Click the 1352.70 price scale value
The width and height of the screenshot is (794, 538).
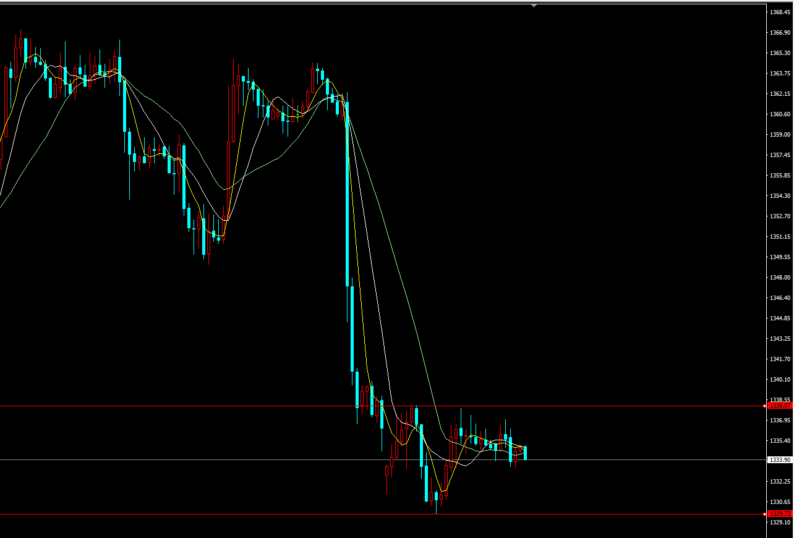[780, 216]
